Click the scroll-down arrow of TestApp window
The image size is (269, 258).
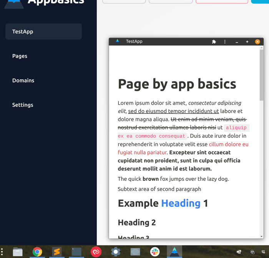click(x=261, y=237)
